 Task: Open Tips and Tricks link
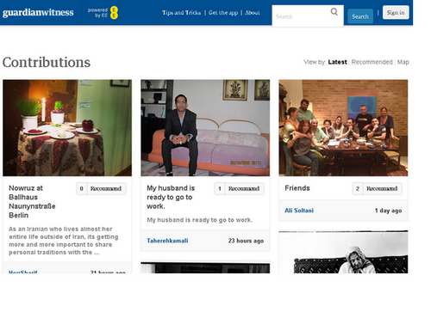[181, 13]
